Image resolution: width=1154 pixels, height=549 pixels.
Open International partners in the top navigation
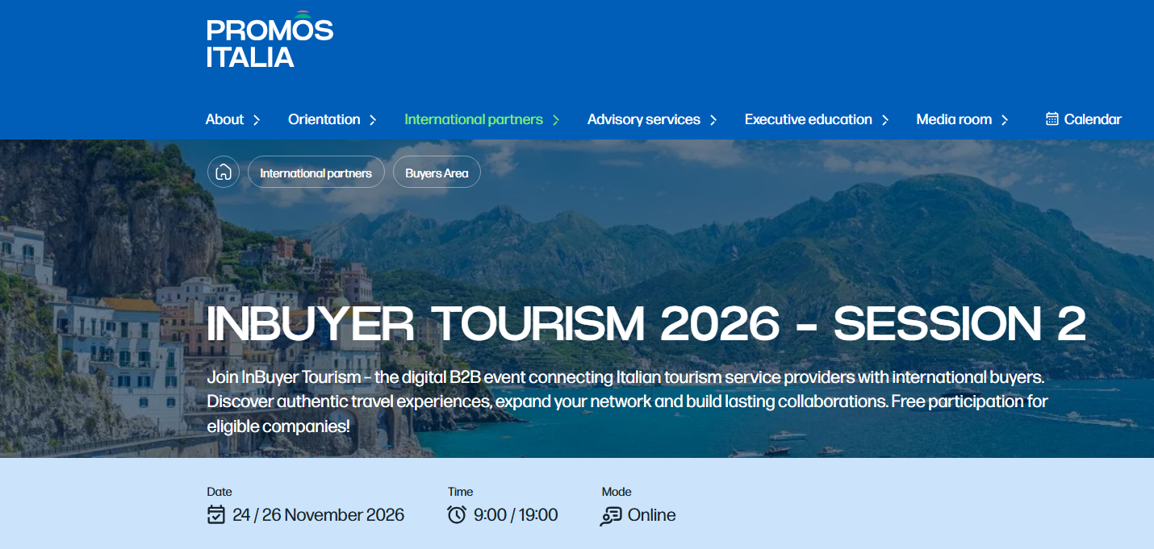pos(474,119)
